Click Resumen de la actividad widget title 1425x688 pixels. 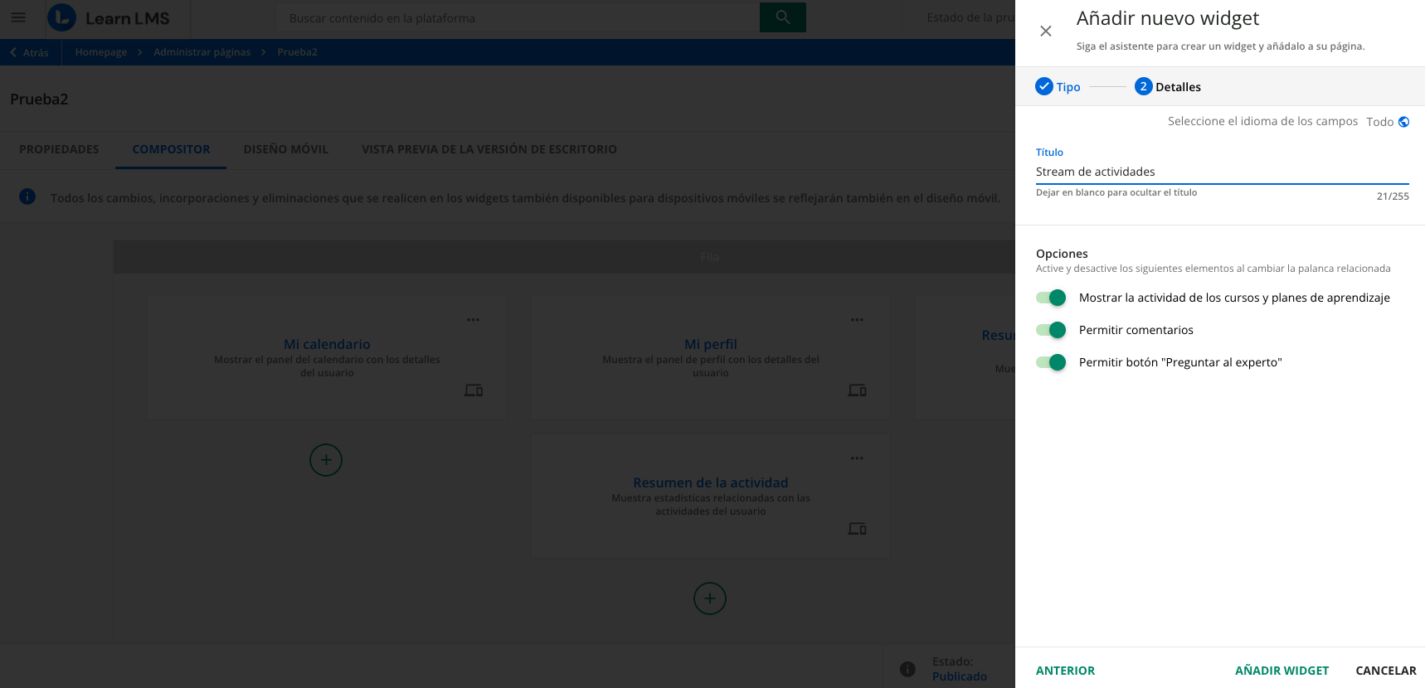711,482
